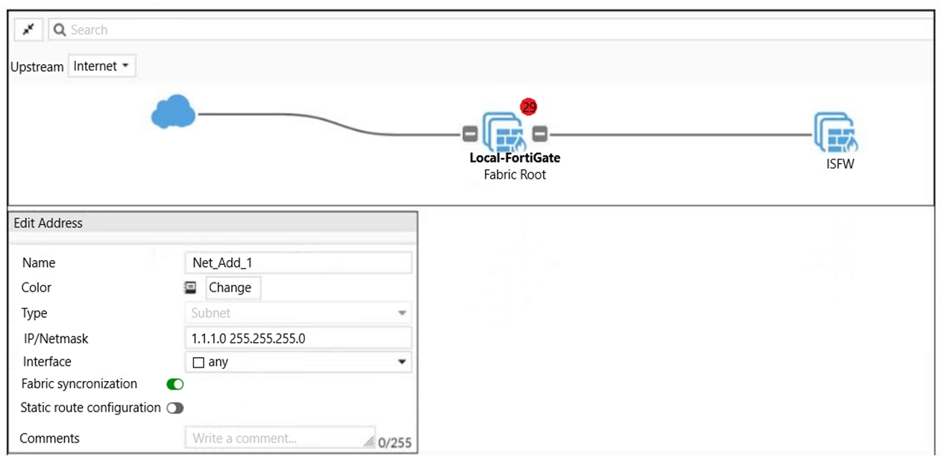Viewport: 942px width, 457px height.
Task: Click the Static route configuration label
Action: point(90,408)
